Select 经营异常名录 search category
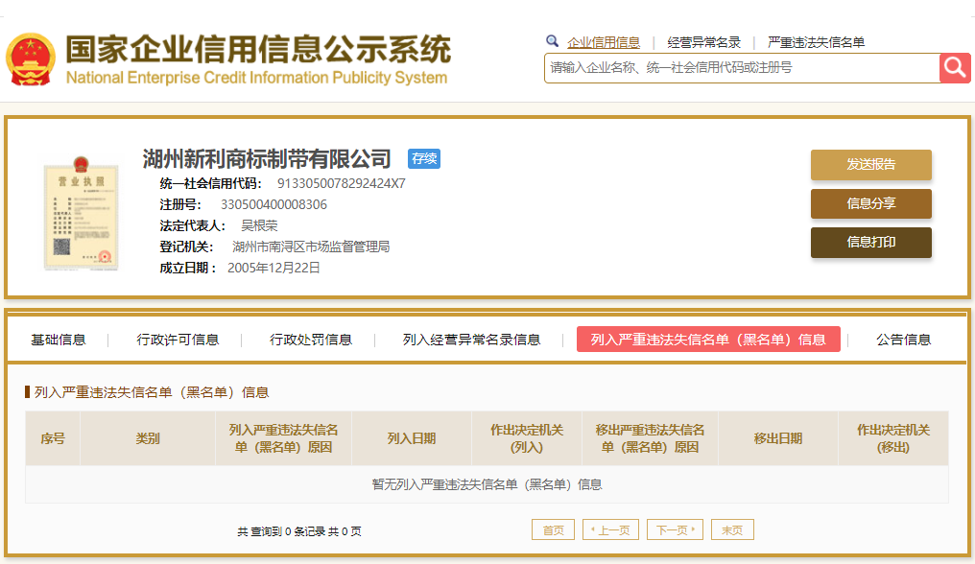Image resolution: width=975 pixels, height=564 pixels. pos(703,42)
